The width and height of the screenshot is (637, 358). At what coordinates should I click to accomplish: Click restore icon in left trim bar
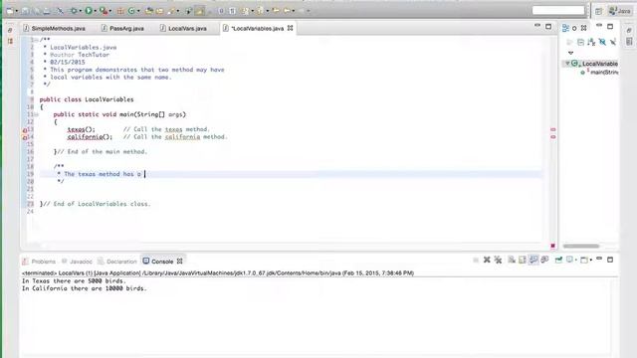point(10,30)
